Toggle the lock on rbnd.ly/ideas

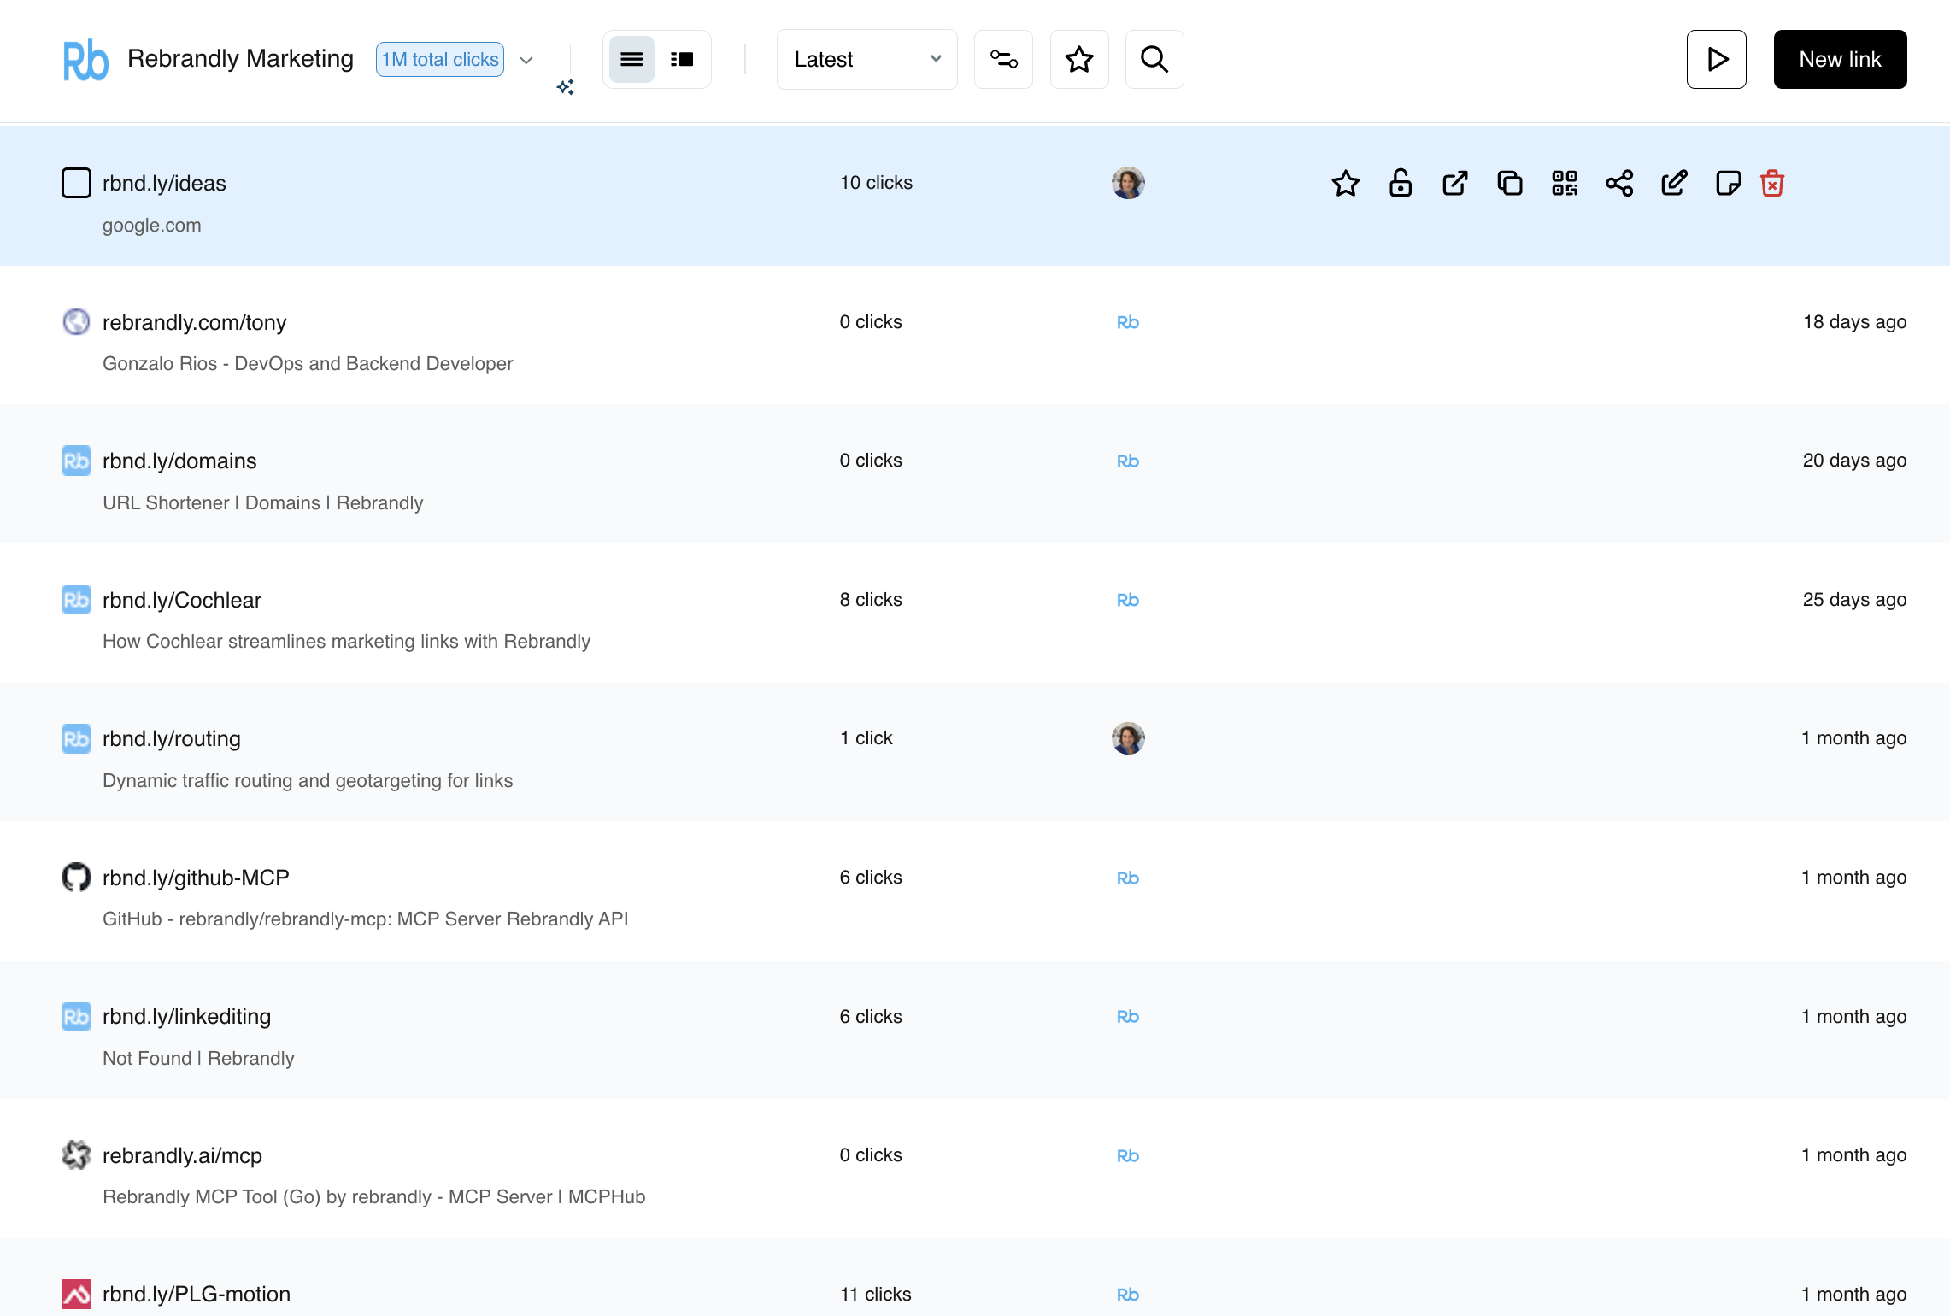pyautogui.click(x=1401, y=183)
